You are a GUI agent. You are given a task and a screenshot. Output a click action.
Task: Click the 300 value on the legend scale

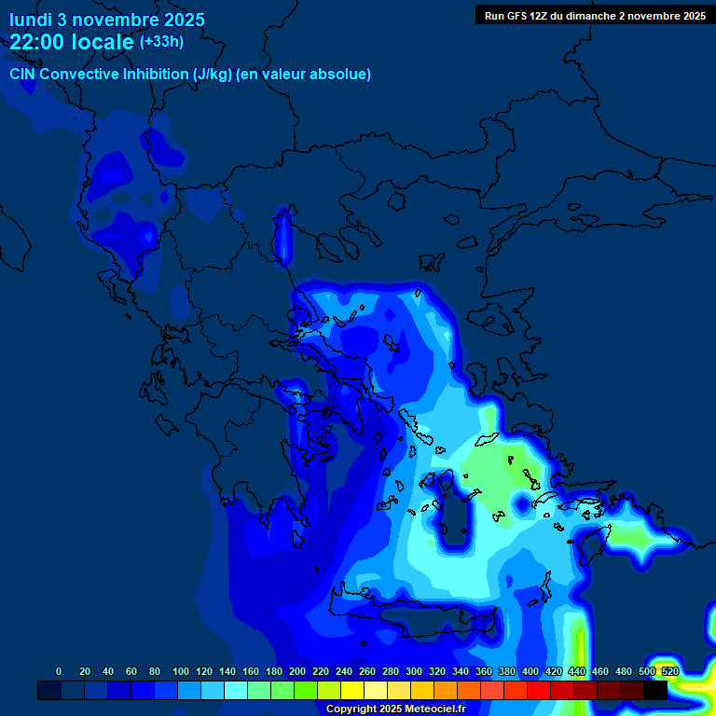[x=414, y=671]
